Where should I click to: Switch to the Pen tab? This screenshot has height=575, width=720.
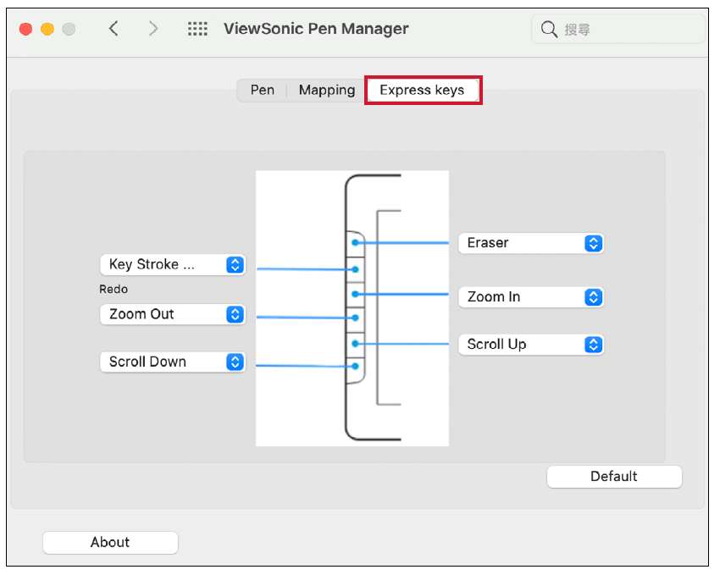pyautogui.click(x=263, y=90)
